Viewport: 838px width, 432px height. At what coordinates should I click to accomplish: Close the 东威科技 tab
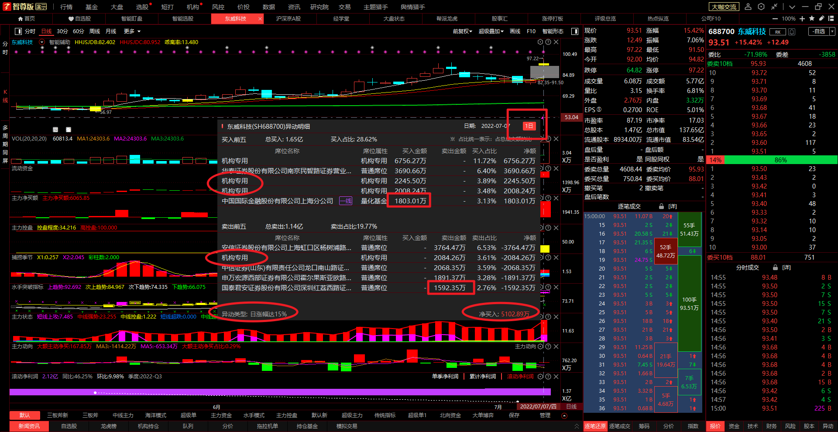pyautogui.click(x=260, y=19)
